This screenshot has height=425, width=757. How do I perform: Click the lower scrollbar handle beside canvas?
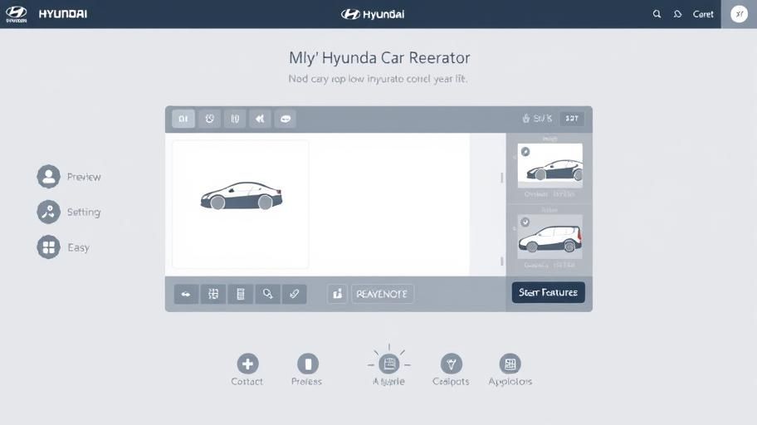502,261
